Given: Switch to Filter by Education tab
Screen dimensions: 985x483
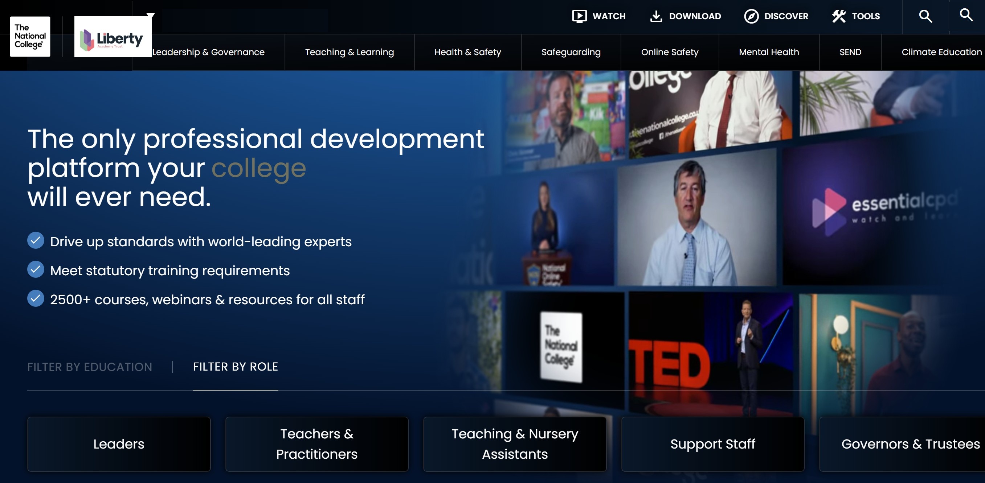Looking at the screenshot, I should [90, 367].
